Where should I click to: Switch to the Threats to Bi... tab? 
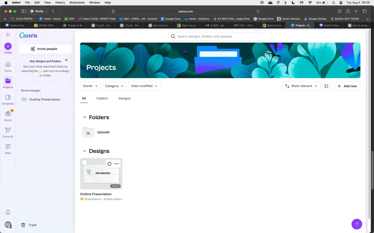click(x=73, y=25)
